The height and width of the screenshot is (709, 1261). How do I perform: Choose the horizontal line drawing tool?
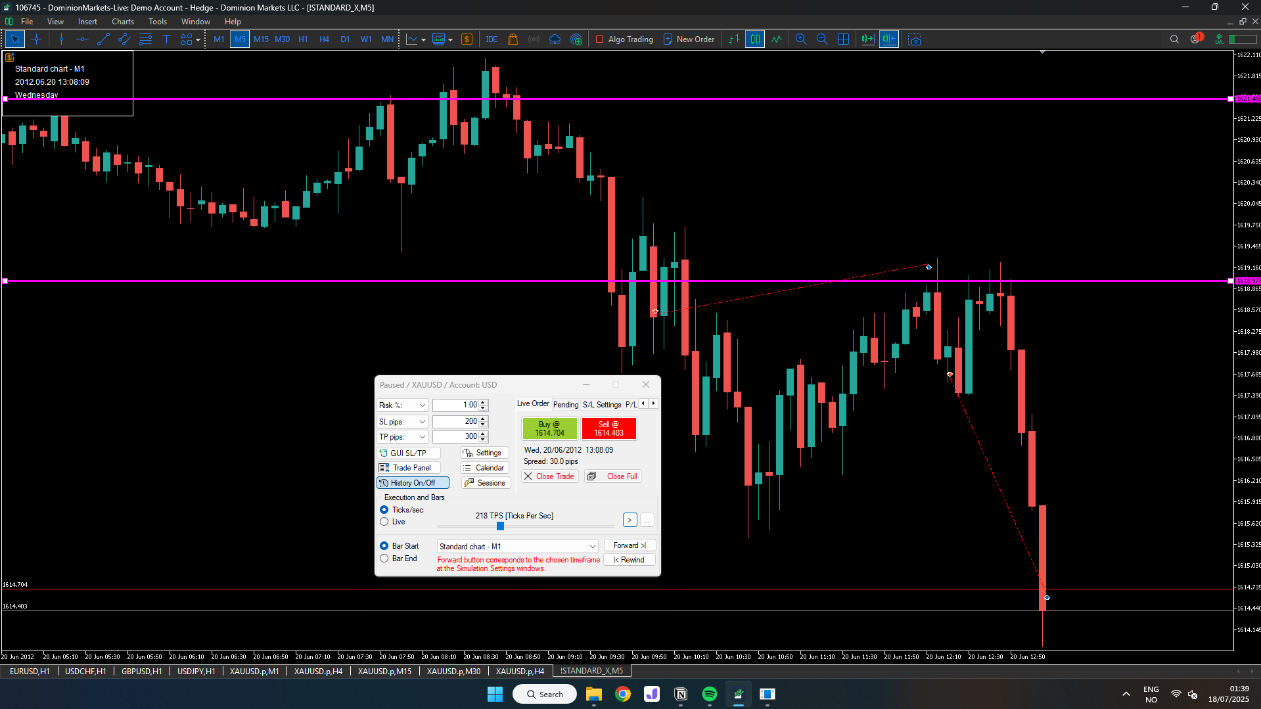coord(82,39)
